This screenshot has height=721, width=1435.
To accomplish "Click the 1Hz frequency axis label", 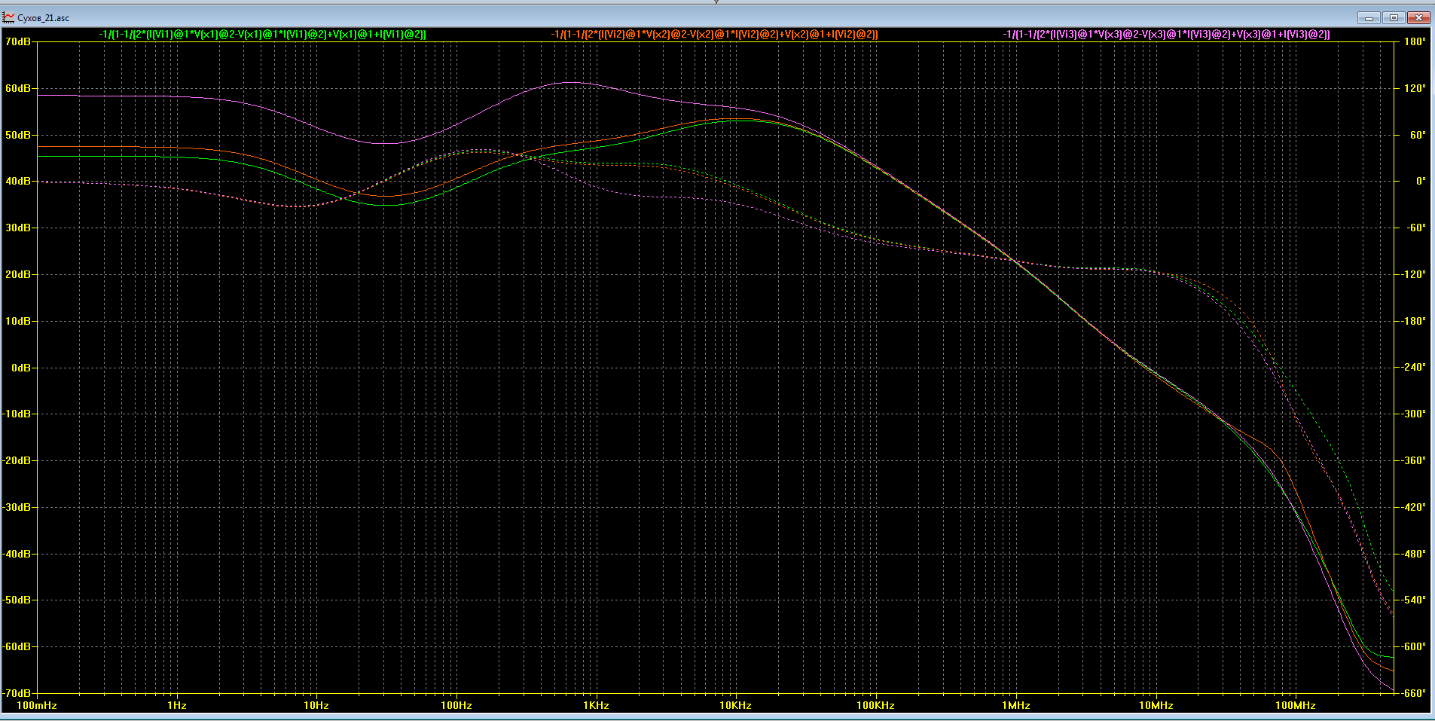I will 177,705.
